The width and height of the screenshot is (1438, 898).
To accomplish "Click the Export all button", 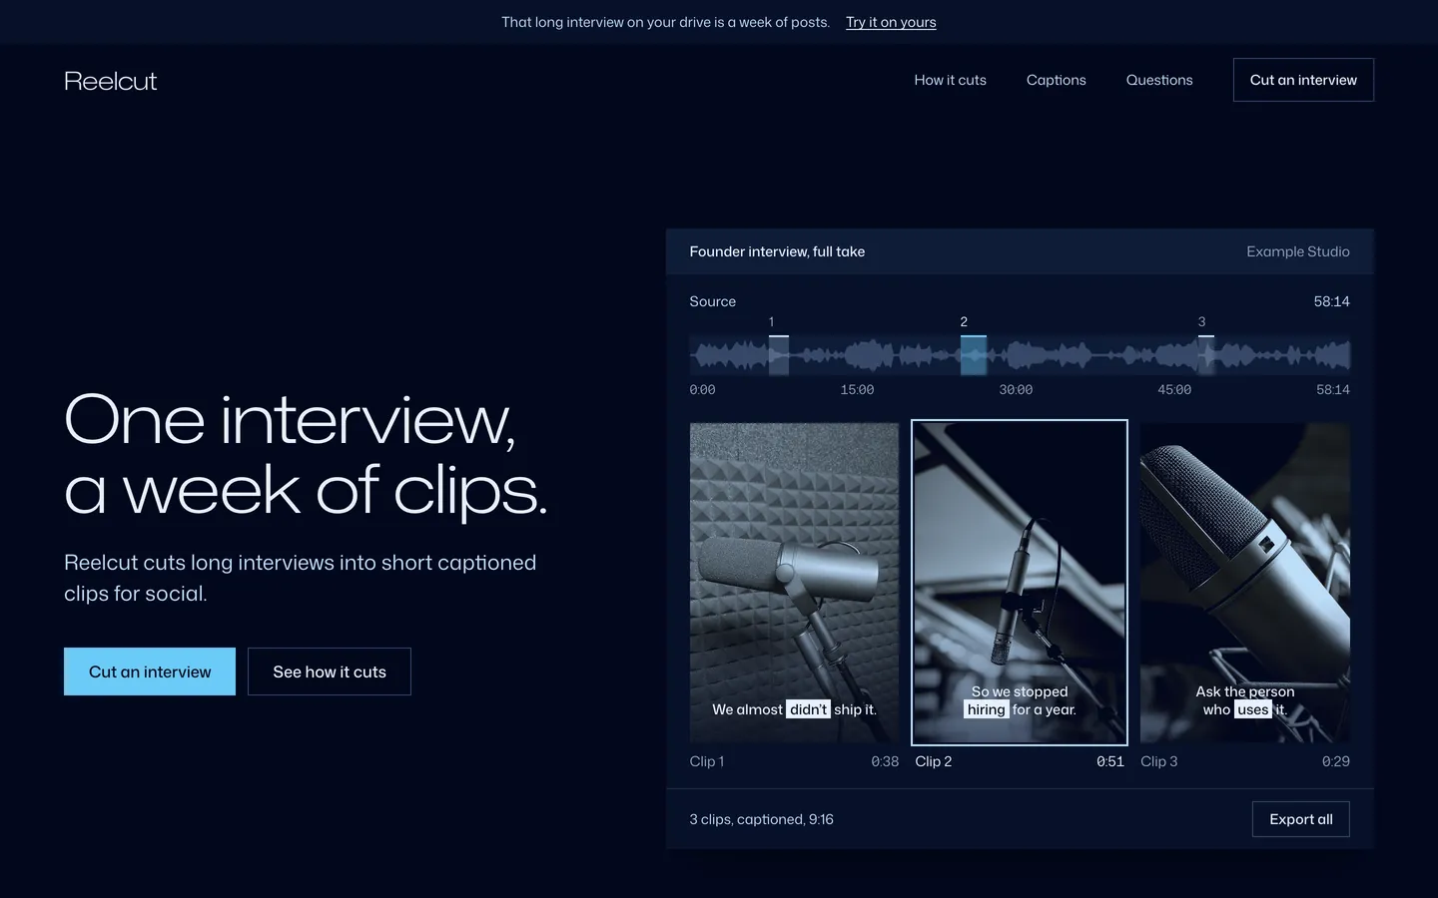I will tap(1301, 819).
